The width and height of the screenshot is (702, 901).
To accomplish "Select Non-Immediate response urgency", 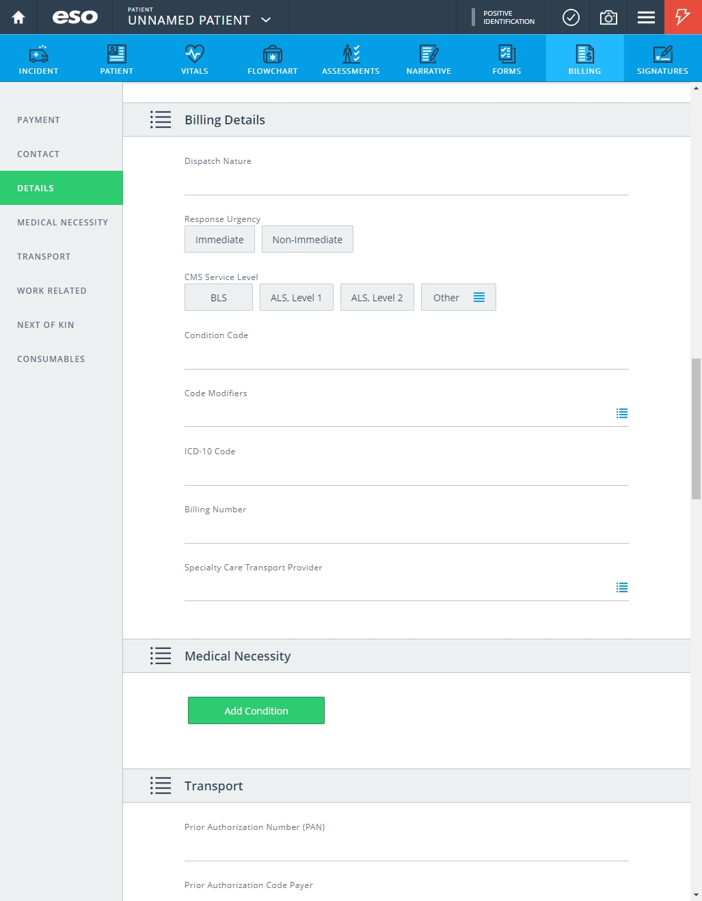I will (x=308, y=239).
